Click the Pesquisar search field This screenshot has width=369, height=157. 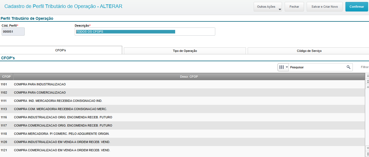point(317,67)
